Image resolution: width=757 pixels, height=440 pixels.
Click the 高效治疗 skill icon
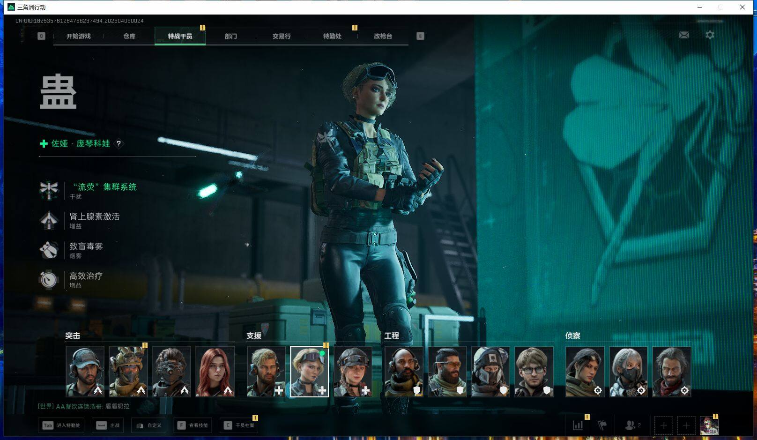point(49,280)
